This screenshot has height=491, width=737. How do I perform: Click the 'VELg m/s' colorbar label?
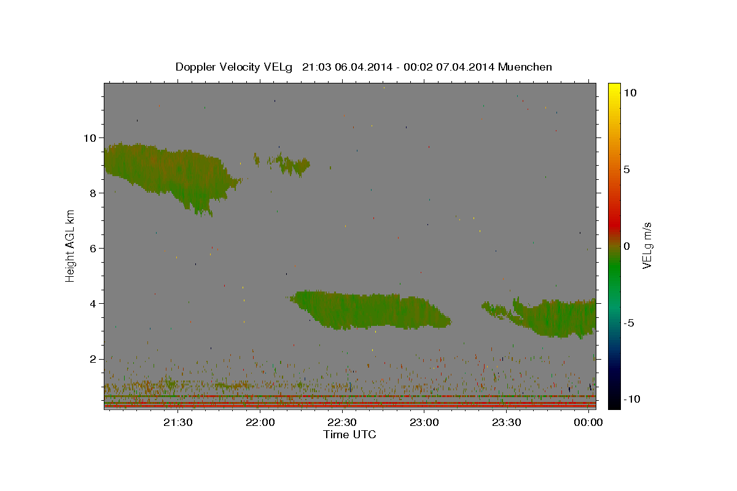647,245
